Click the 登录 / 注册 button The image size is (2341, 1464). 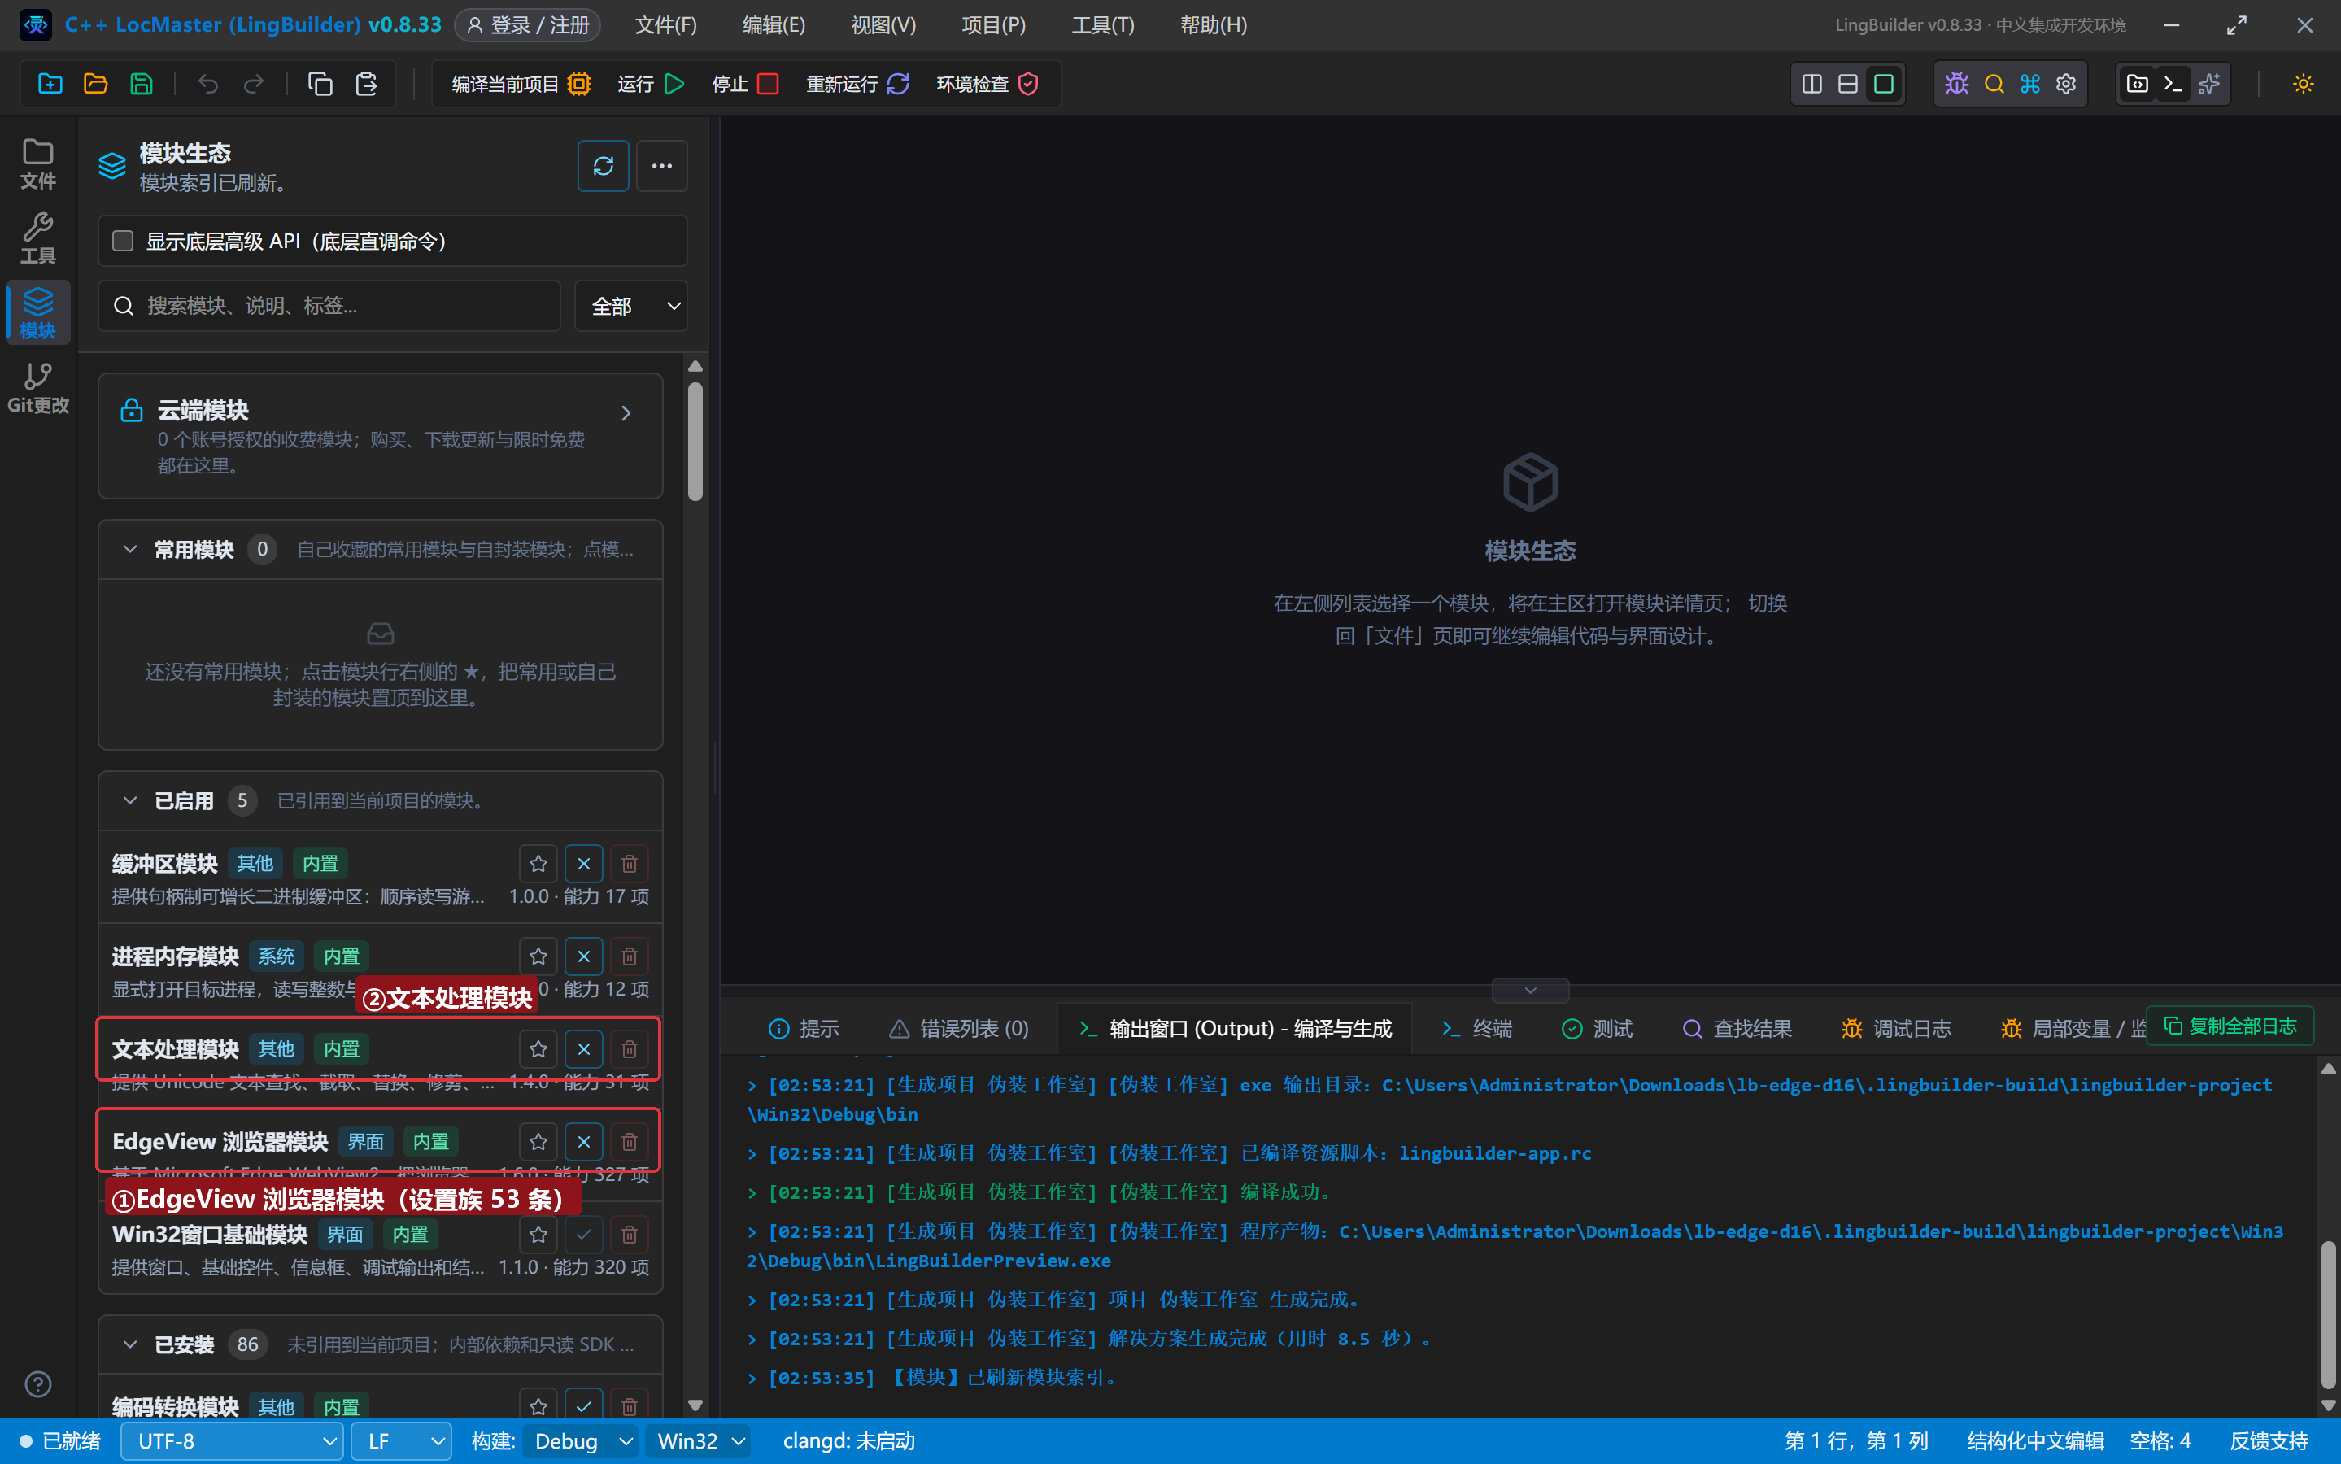528,25
